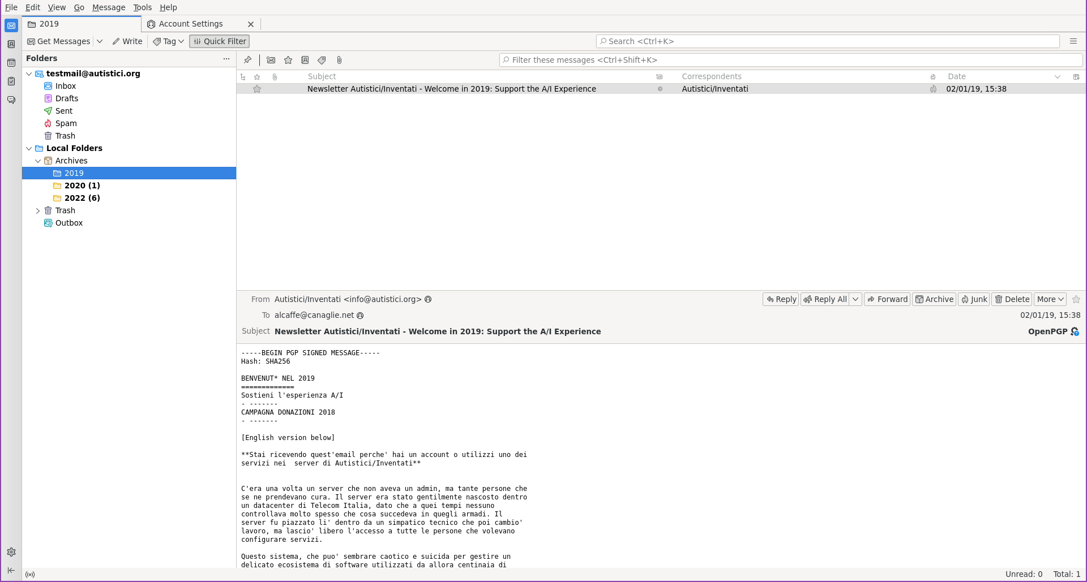This screenshot has width=1087, height=582.
Task: Click the alcaffe@canaglie.net recipient
Action: pyautogui.click(x=314, y=315)
